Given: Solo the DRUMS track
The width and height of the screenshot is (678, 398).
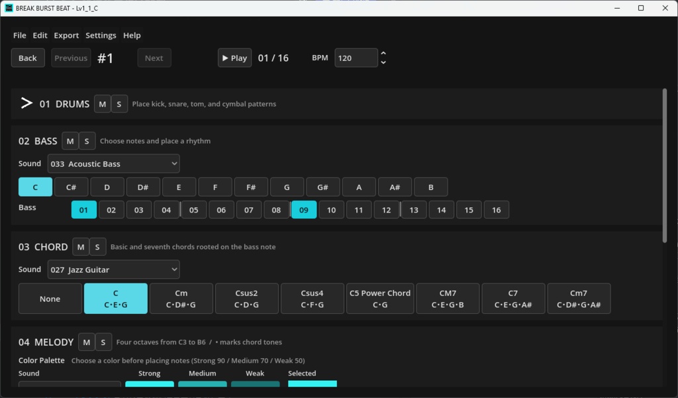Looking at the screenshot, I should pos(119,104).
